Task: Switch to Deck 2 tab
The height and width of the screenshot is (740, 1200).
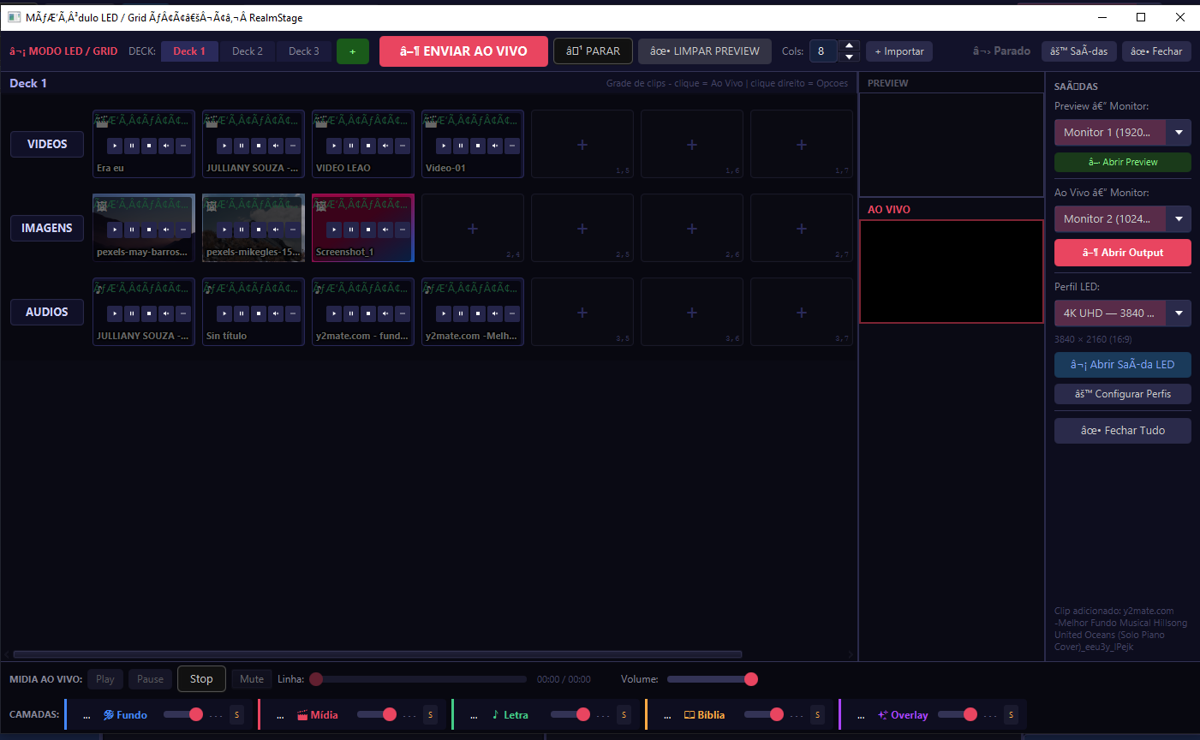Action: pos(248,51)
